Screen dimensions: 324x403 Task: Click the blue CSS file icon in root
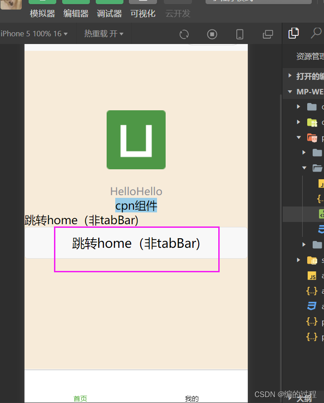point(312,306)
